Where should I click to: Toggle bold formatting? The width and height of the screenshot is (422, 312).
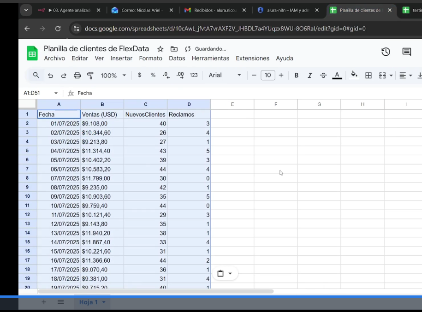tap(296, 75)
